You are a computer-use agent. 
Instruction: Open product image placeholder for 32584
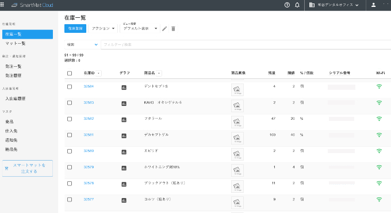(x=237, y=90)
